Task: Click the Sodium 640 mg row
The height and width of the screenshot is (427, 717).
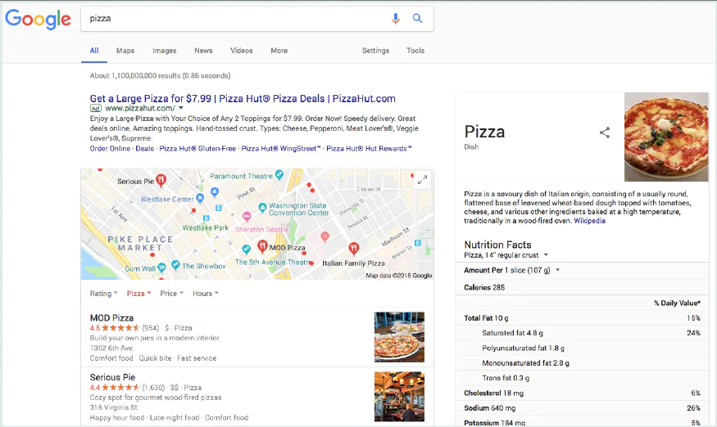Action: (582, 408)
